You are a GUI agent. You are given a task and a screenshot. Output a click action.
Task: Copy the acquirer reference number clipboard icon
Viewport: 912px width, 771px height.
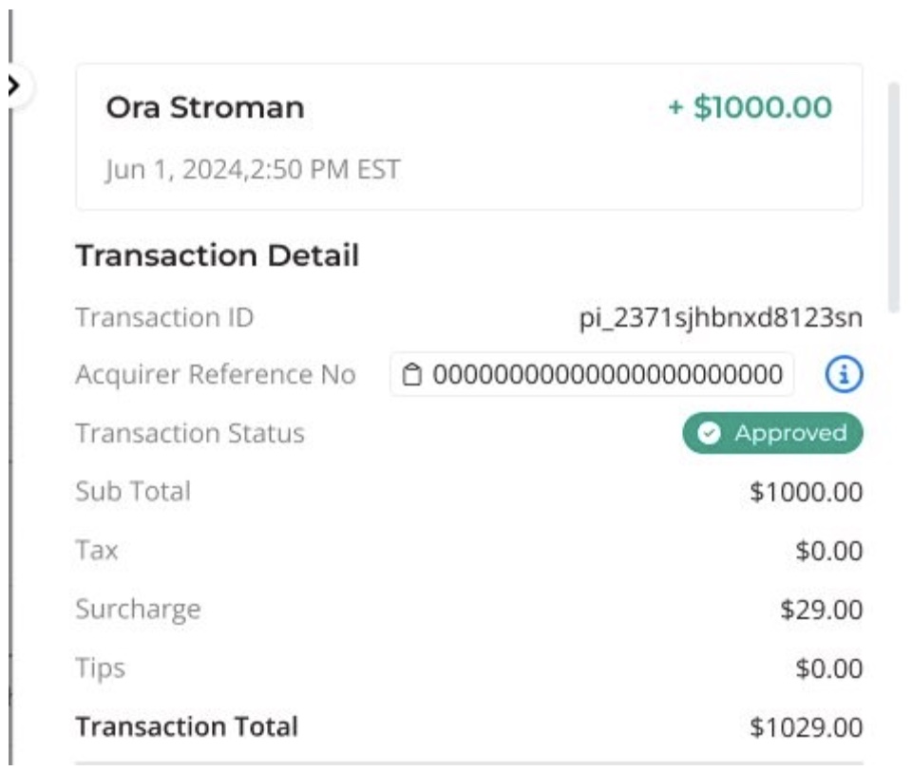[411, 374]
